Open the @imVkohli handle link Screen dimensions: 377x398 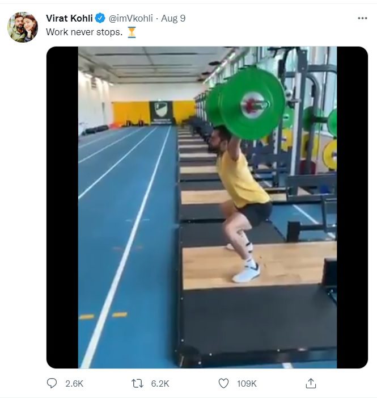130,18
